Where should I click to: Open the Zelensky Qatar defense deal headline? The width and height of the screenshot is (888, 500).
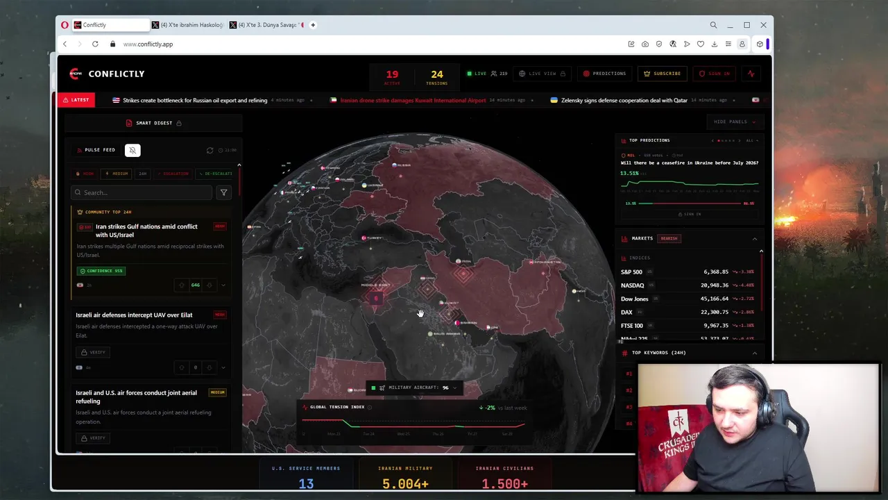coord(624,100)
